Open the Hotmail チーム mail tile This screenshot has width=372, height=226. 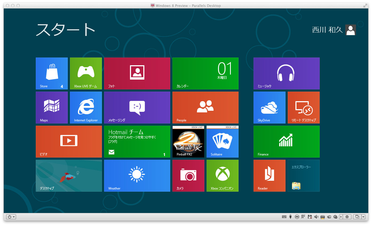pos(137,142)
